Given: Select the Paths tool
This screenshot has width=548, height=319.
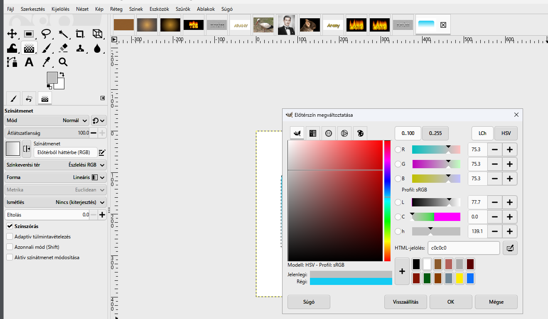Looking at the screenshot, I should pyautogui.click(x=12, y=62).
